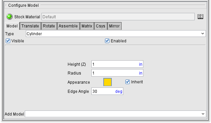
Task: Open the Add Model dropdown
Action: (116, 114)
